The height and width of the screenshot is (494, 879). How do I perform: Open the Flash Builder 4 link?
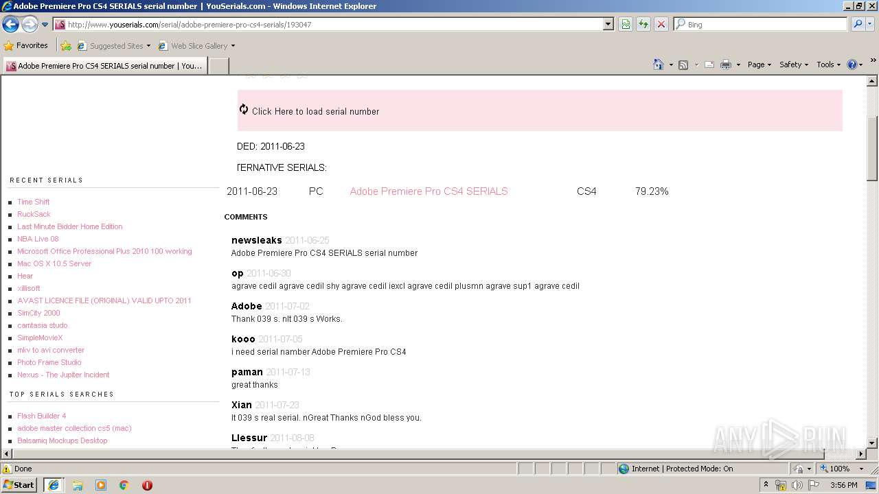click(42, 416)
